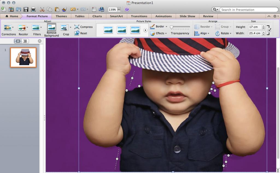Create a new presentation from the toolbar
Viewport: 280px width, 173px height.
pyautogui.click(x=4, y=9)
